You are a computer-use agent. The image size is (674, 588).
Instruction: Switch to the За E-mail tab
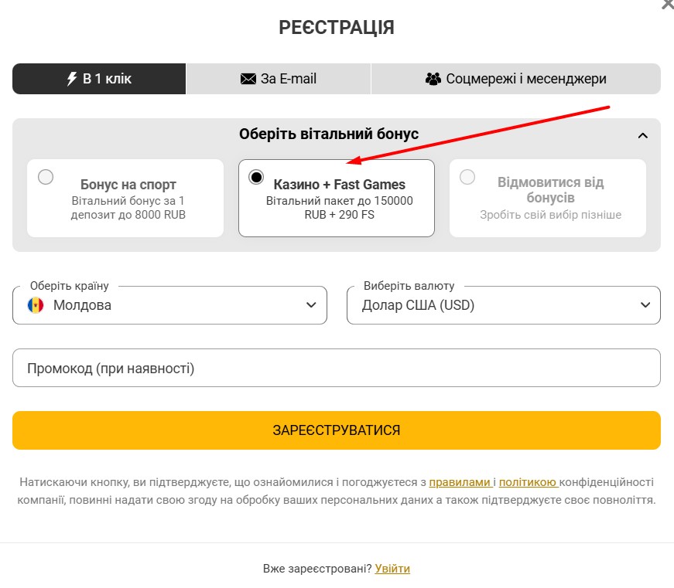279,79
